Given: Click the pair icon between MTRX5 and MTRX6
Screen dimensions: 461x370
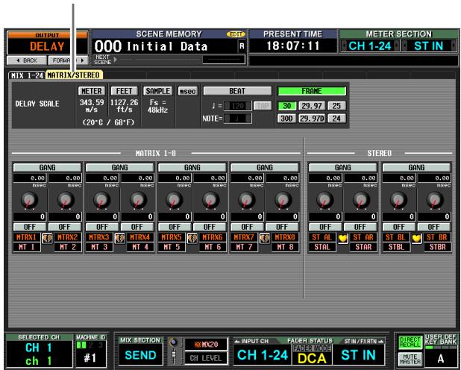Looking at the screenshot, I should click(x=192, y=238).
